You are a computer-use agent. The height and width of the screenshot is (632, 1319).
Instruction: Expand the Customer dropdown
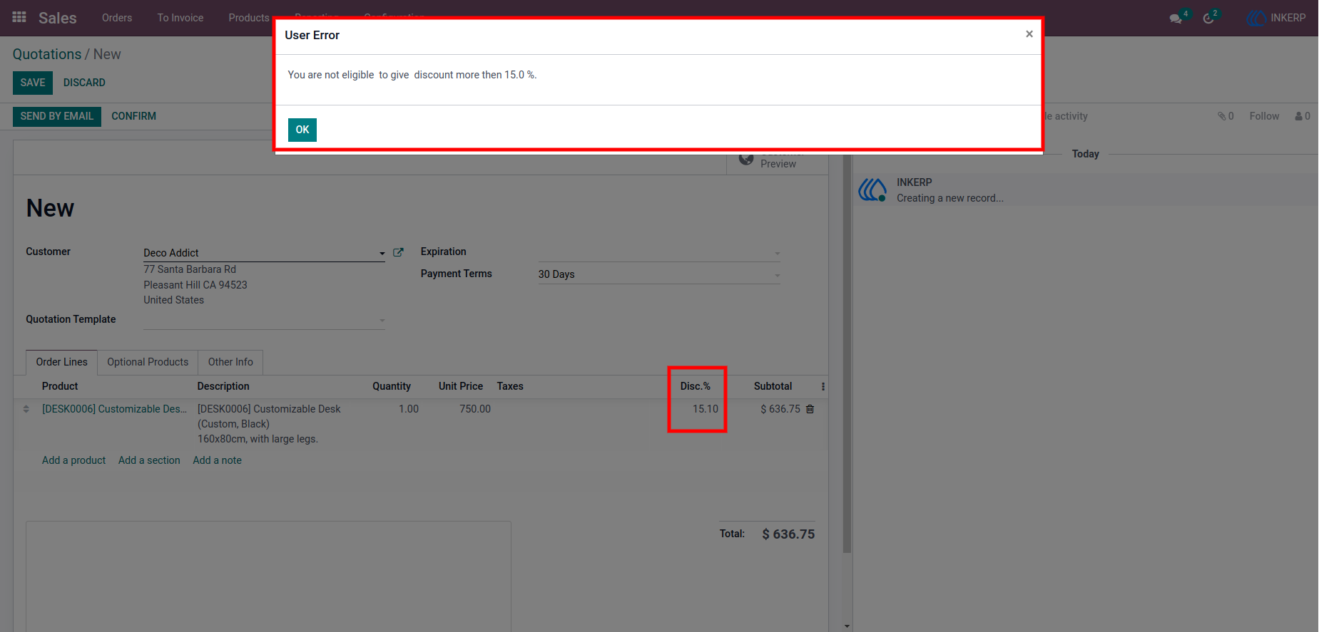382,253
